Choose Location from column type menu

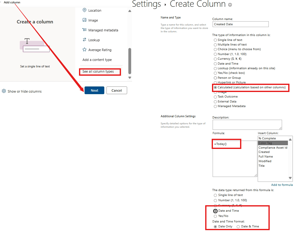point(95,10)
